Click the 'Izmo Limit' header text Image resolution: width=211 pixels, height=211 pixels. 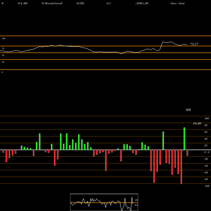(x=177, y=3)
